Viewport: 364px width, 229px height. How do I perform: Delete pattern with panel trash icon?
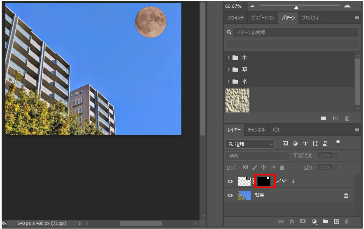point(347,118)
